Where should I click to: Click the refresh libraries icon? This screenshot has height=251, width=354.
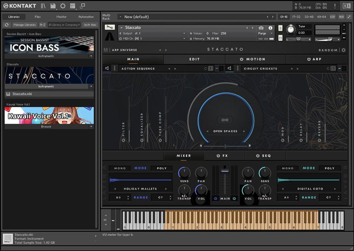(x=7, y=25)
